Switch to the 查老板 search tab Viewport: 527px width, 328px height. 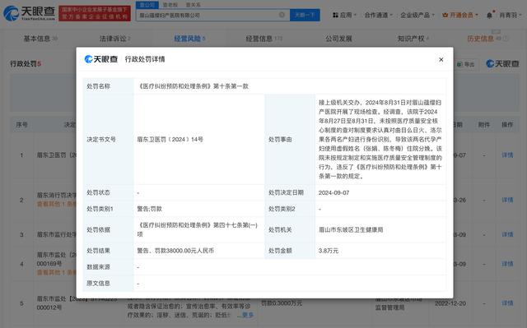(170, 5)
